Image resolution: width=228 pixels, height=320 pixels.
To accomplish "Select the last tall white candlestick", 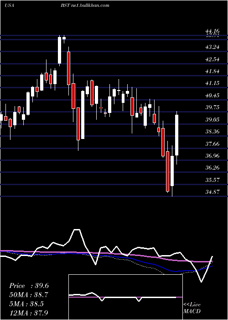I will point(177,135).
